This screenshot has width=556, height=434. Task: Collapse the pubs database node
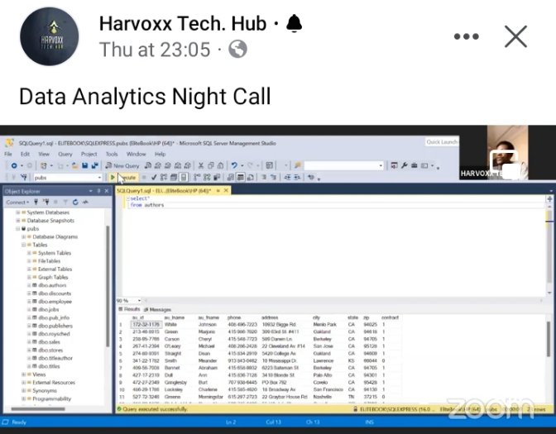coord(17,228)
